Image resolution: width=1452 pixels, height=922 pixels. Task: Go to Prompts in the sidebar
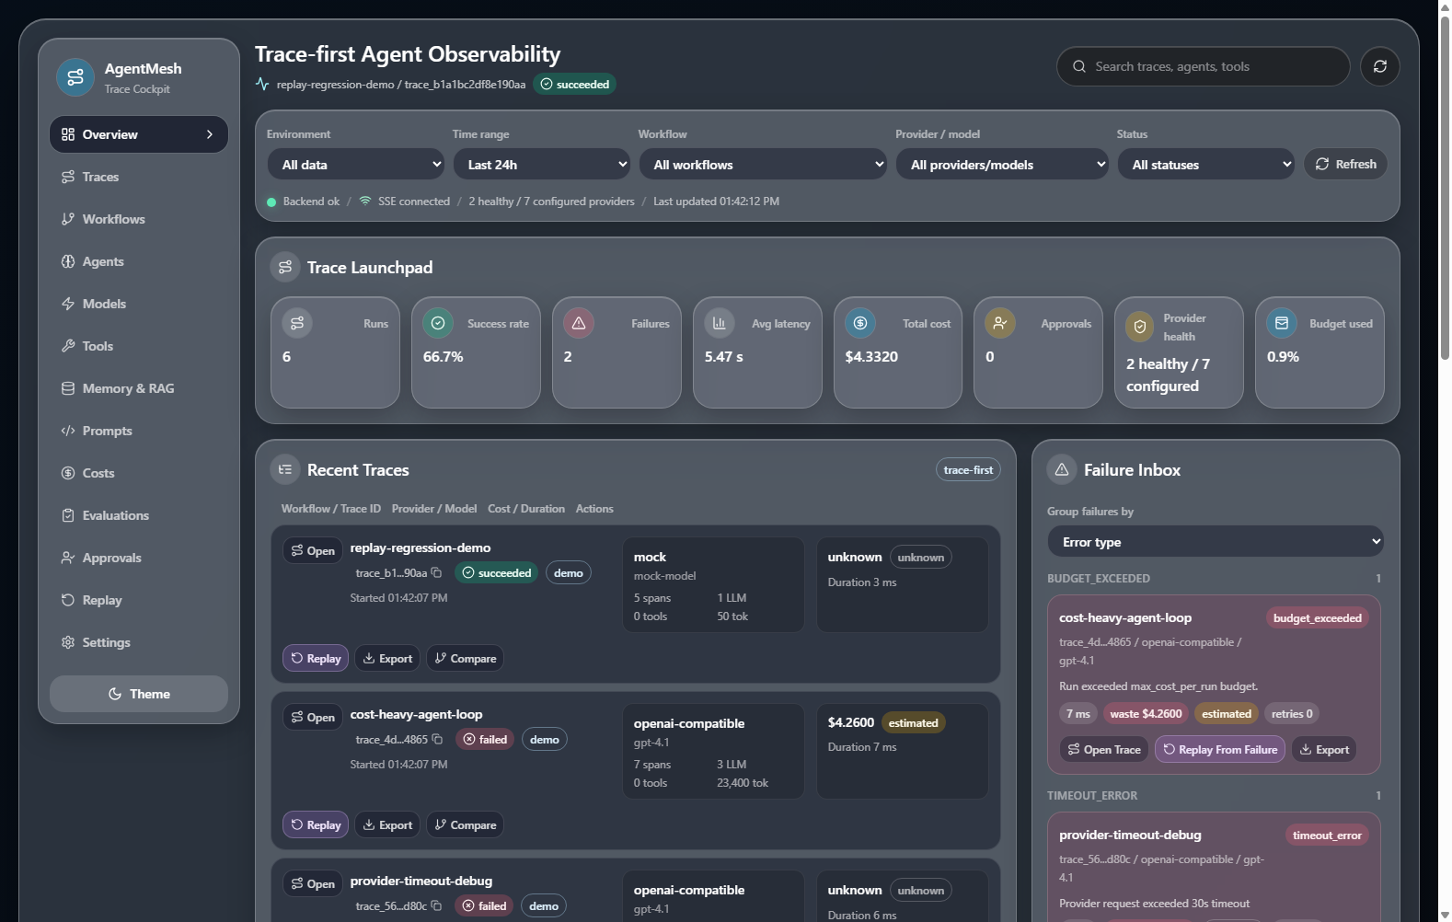[x=139, y=431]
